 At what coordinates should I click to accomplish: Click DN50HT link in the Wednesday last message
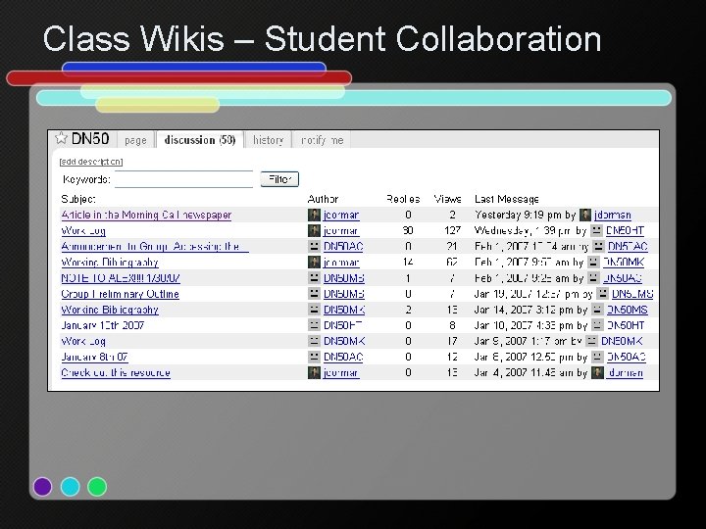625,231
